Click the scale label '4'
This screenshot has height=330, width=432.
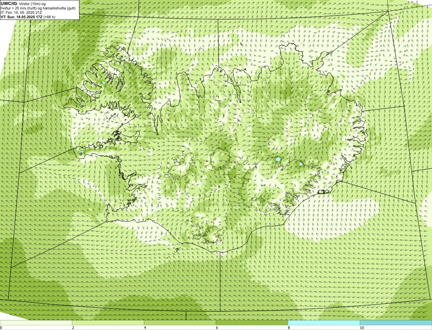(145, 328)
